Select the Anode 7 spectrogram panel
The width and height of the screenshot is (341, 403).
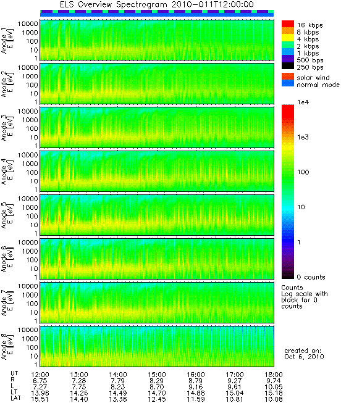(x=157, y=302)
